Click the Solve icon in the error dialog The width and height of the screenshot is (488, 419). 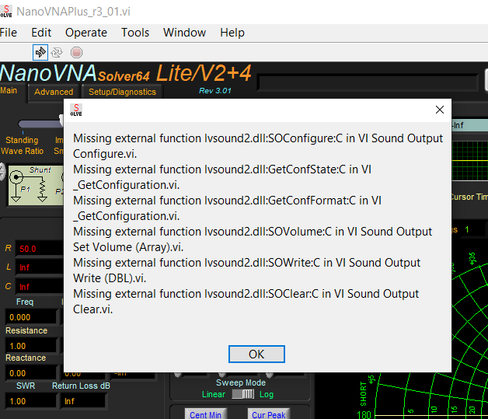(x=76, y=110)
